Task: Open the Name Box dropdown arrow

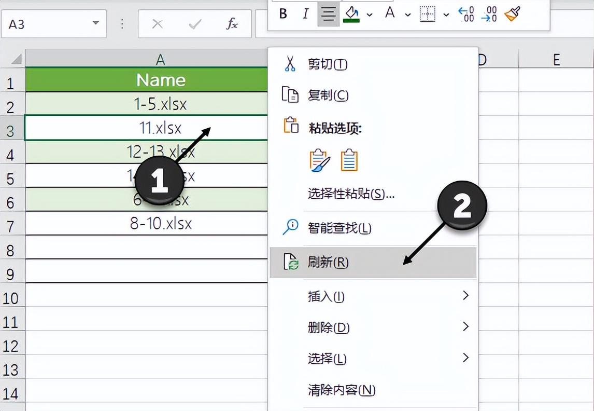Action: (x=96, y=23)
